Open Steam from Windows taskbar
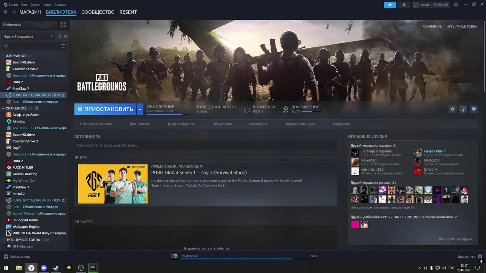Image resolution: width=486 pixels, height=273 pixels. coord(56,268)
